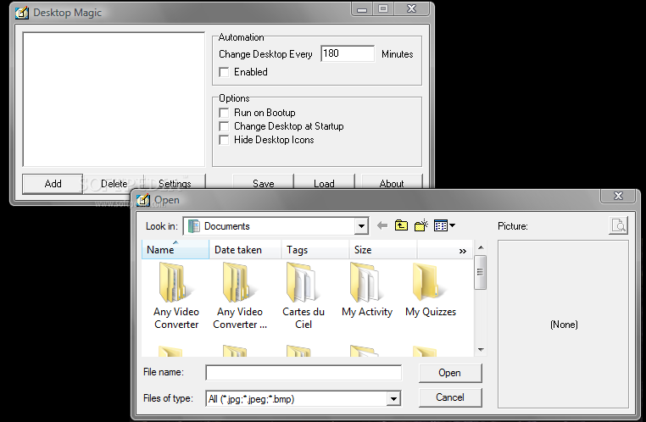Click the picture preview icon button

(618, 225)
